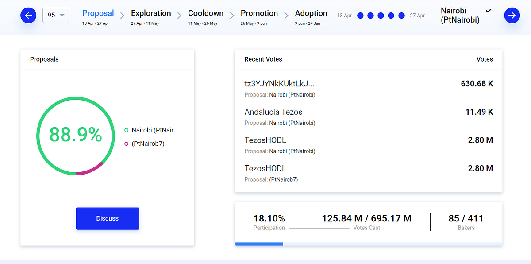Click the checkmark next to Nairobi (PtNairobi)

(489, 10)
